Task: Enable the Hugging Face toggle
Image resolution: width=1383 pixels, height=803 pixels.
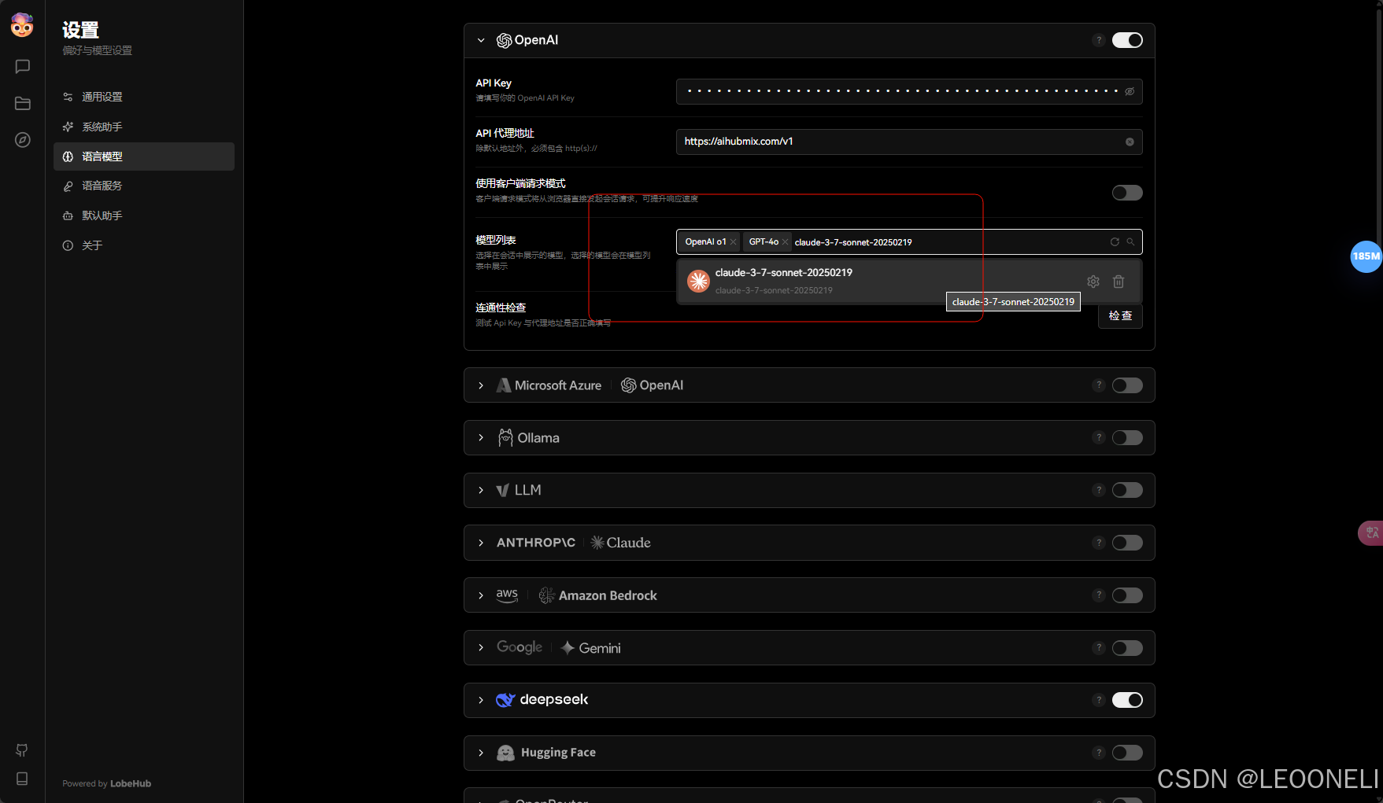Action: pyautogui.click(x=1127, y=753)
